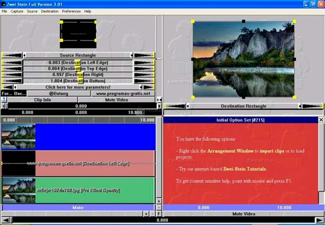Select top-right yellow handle of destination image
Screen dimensions: 325x225
[x=294, y=22]
